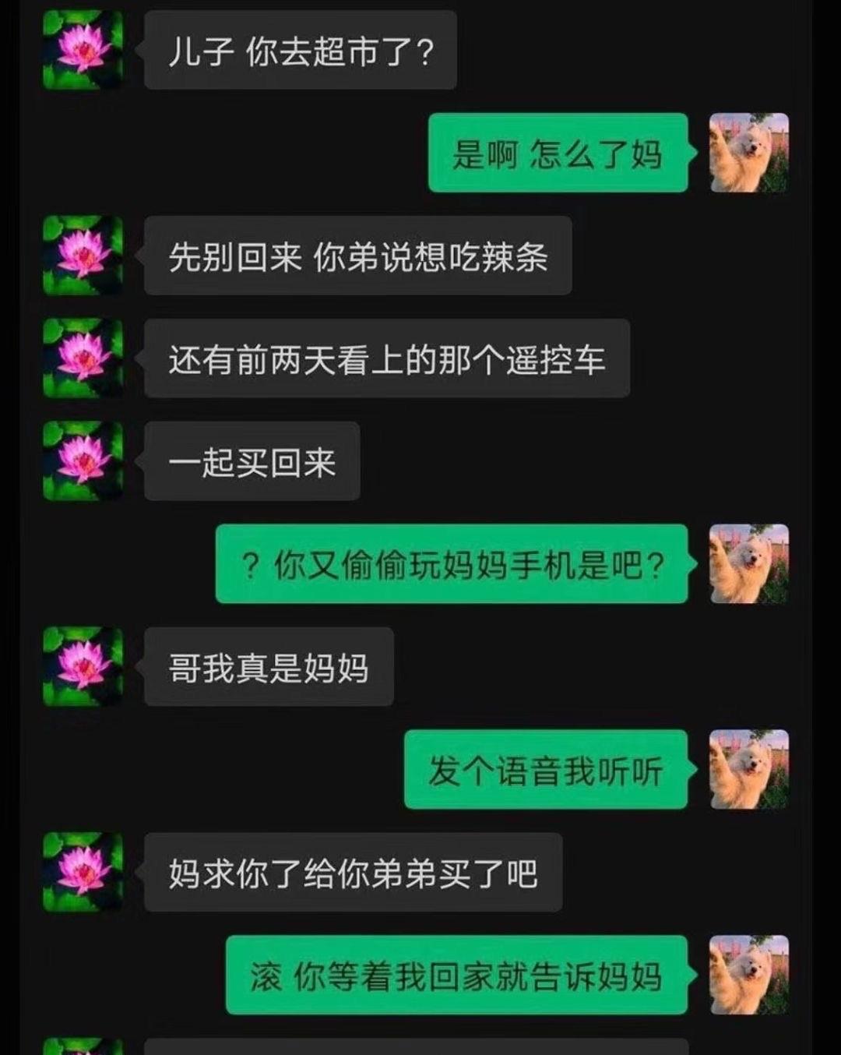This screenshot has width=841, height=1055.
Task: Tap lotus avatar beside '一起买回来'
Action: point(83,461)
